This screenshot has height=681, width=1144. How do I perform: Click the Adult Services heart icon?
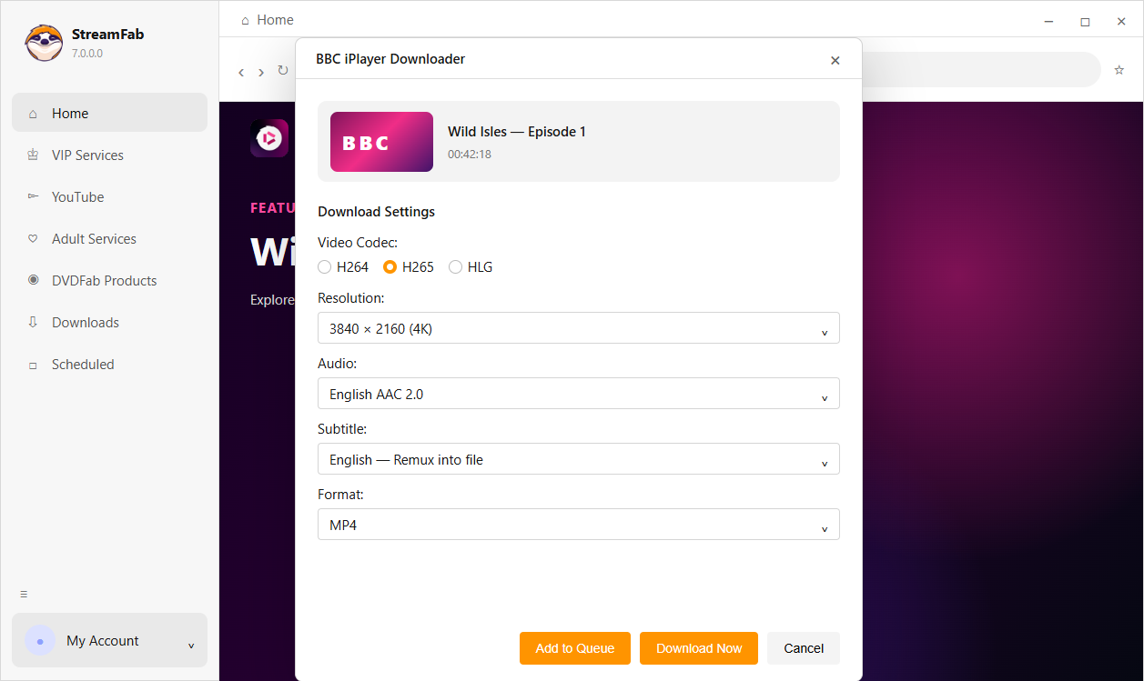click(34, 239)
